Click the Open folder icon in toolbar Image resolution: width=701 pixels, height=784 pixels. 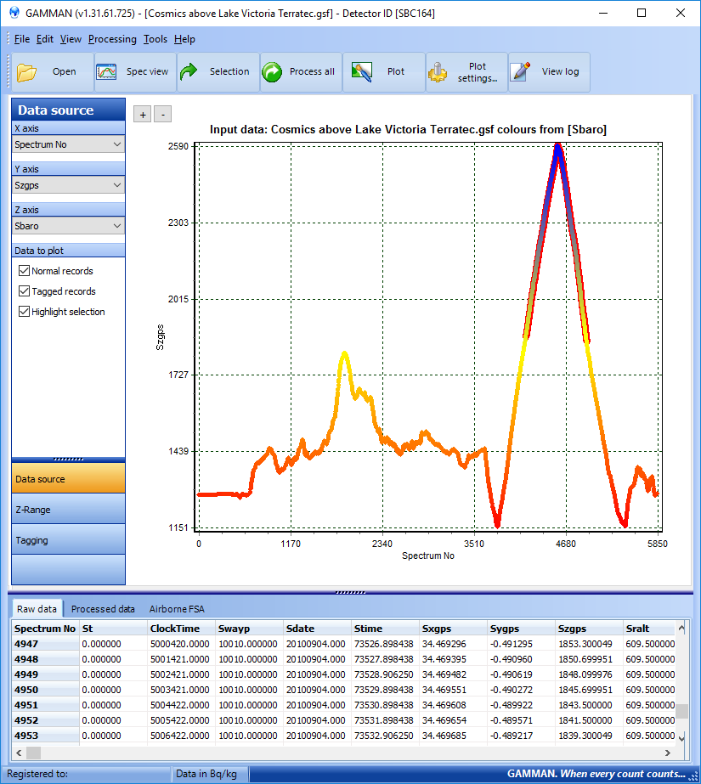(x=27, y=72)
